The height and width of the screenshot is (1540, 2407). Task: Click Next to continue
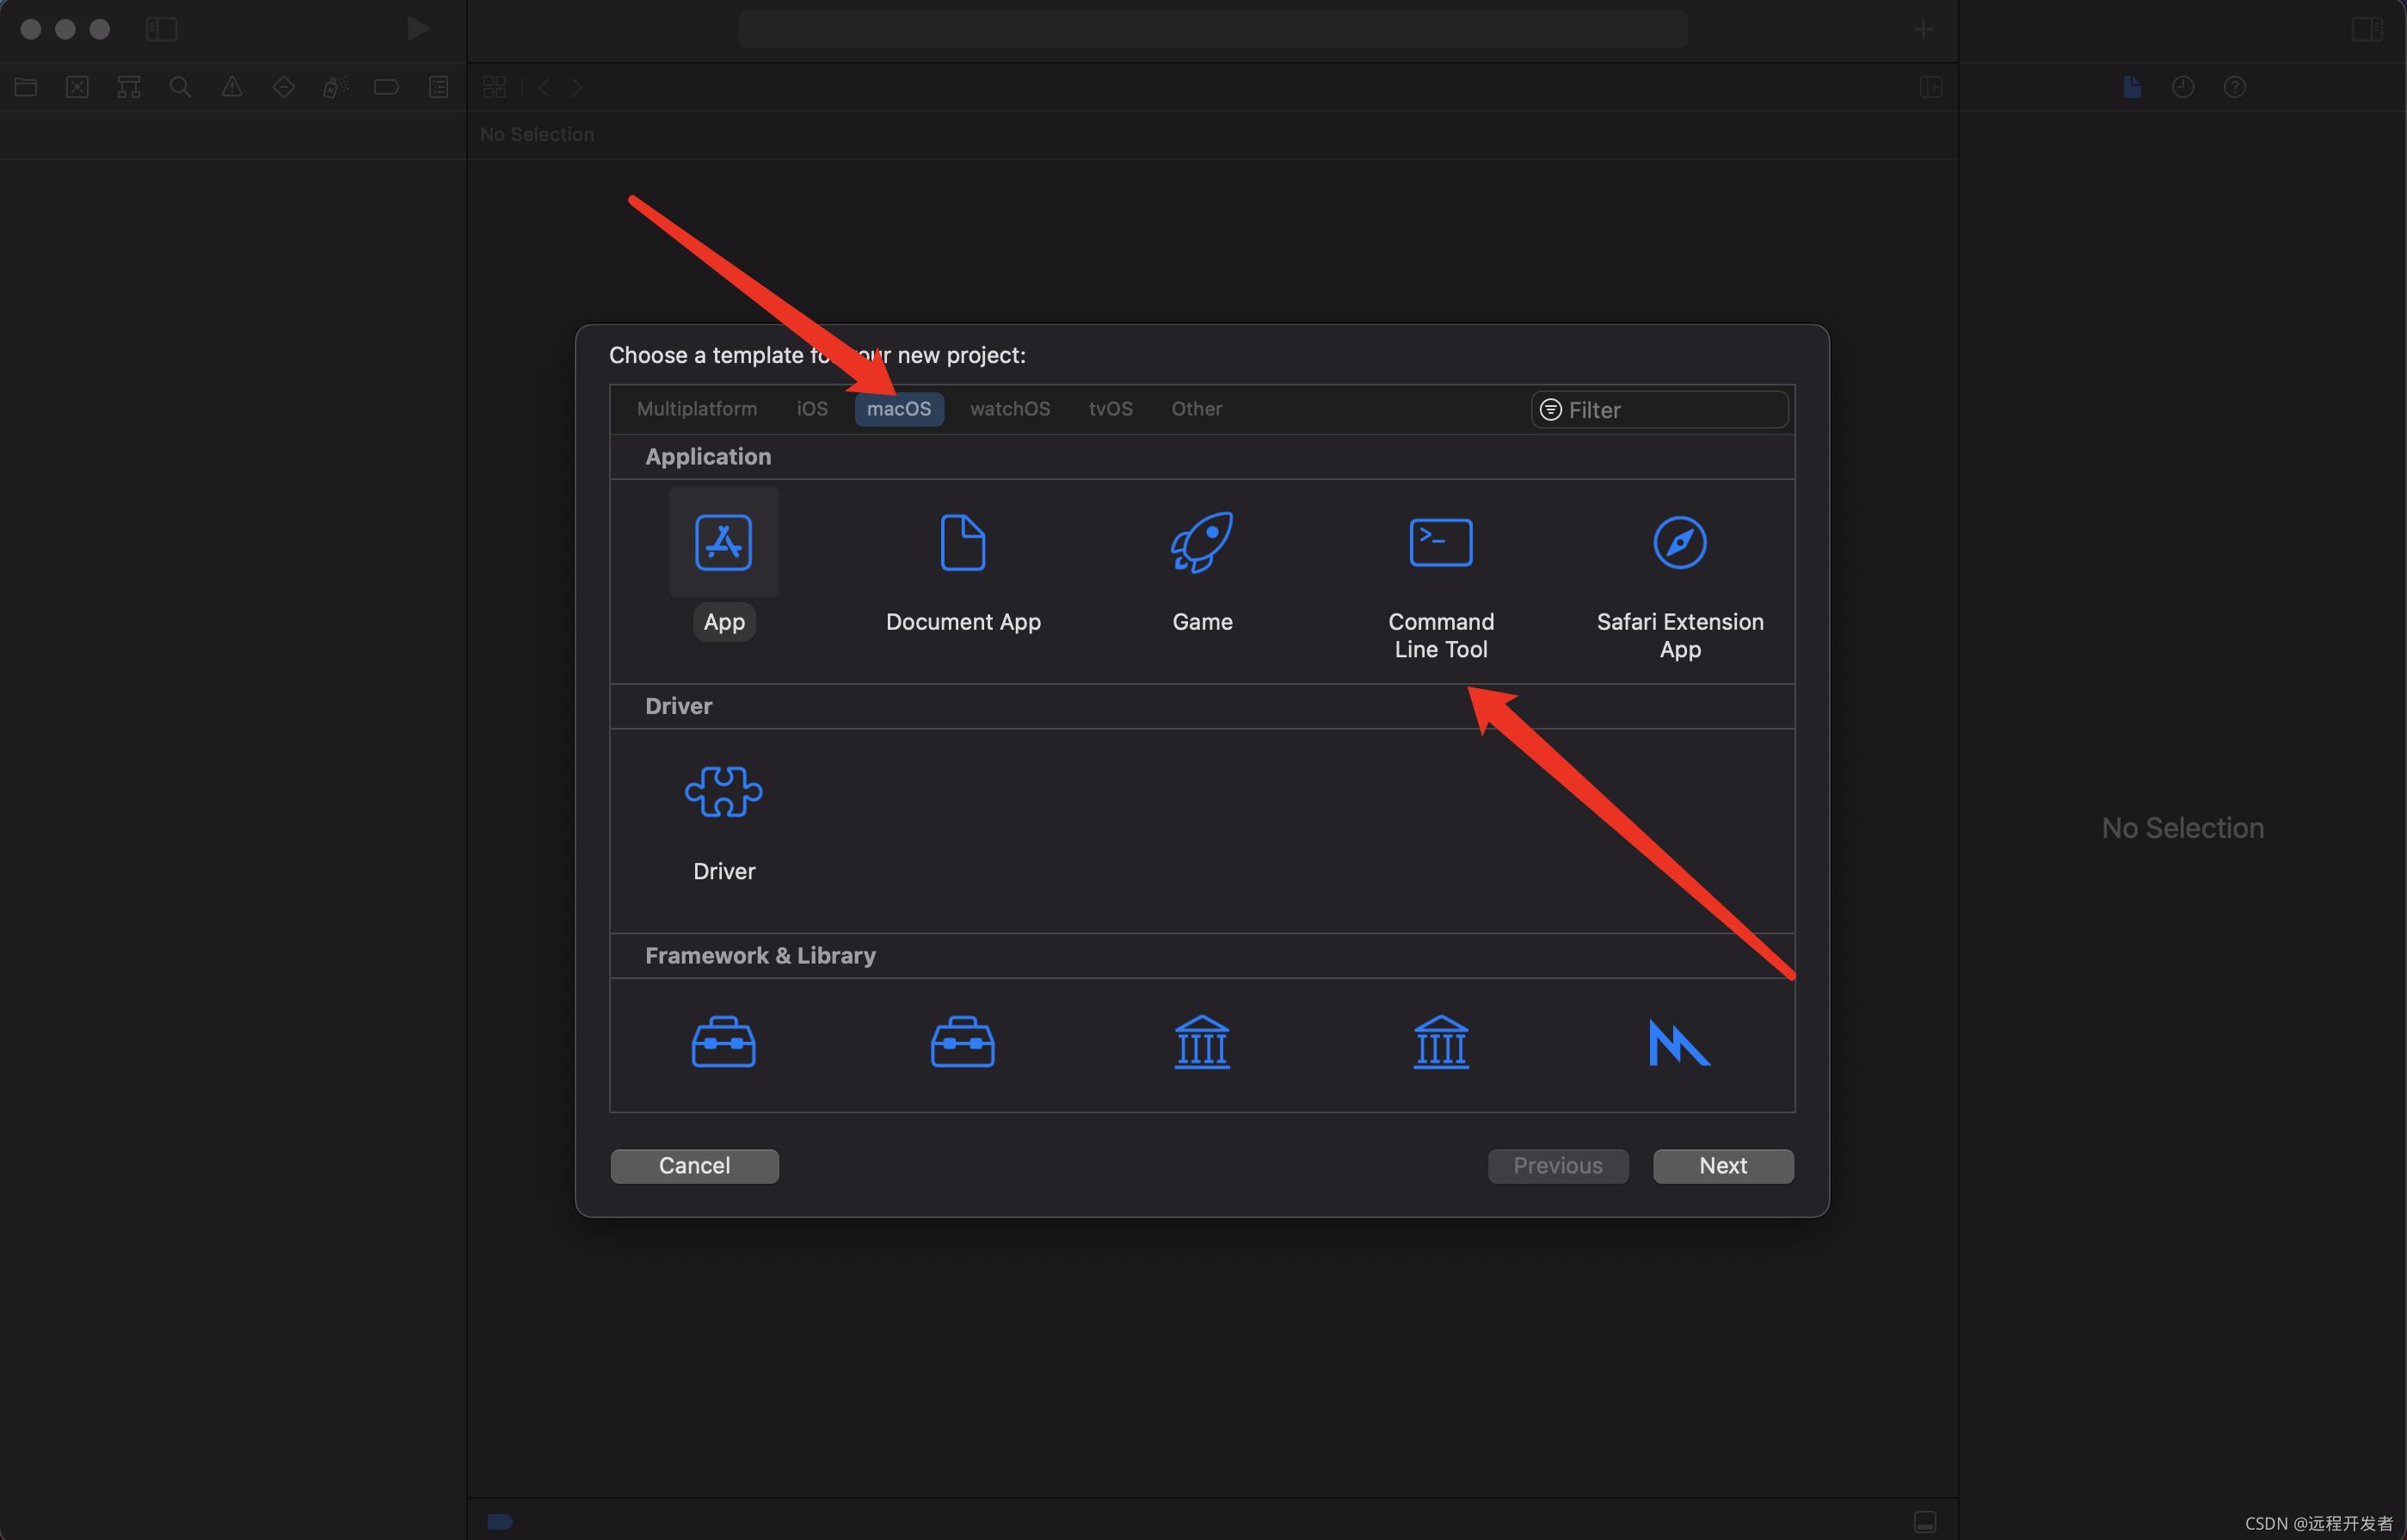[1723, 1166]
